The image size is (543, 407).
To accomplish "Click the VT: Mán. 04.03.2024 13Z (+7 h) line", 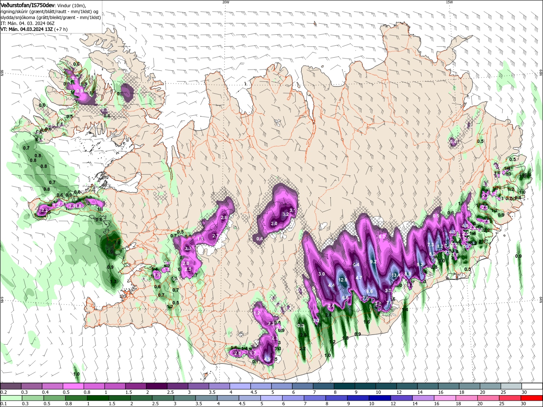I will pos(34,29).
